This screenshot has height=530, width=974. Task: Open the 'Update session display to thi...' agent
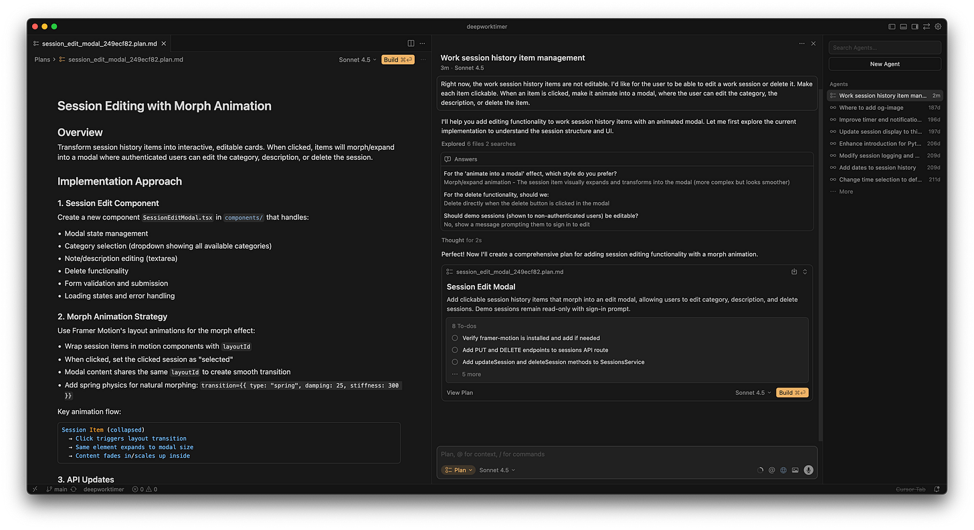tap(884, 132)
